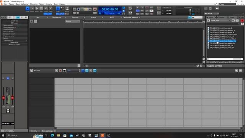Viewport: 245px width, 138px height.
Task: Click the Cakewalk orange taskbar icon
Action: click(x=103, y=135)
